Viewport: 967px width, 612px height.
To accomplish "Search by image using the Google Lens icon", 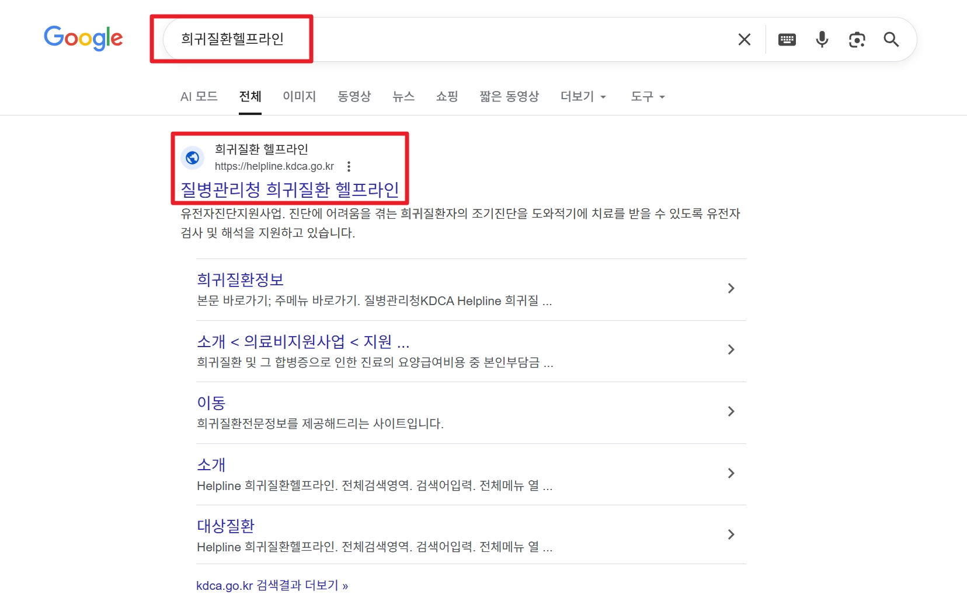I will point(857,39).
